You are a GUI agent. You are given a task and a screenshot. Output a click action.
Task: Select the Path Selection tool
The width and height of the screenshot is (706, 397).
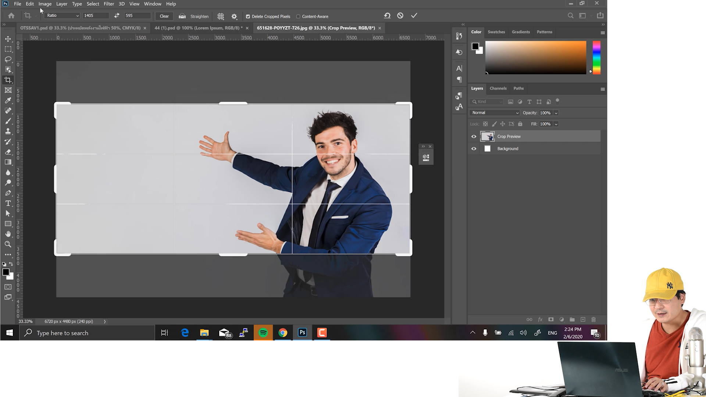point(8,214)
